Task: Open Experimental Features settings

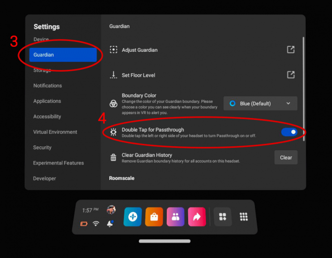Action: [x=59, y=163]
